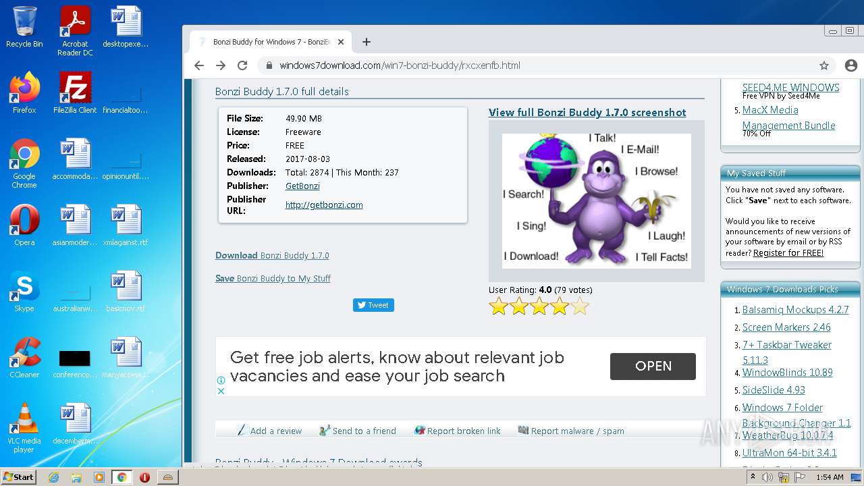
Task: Open the Recycle Bin desktop icon
Action: (x=24, y=28)
